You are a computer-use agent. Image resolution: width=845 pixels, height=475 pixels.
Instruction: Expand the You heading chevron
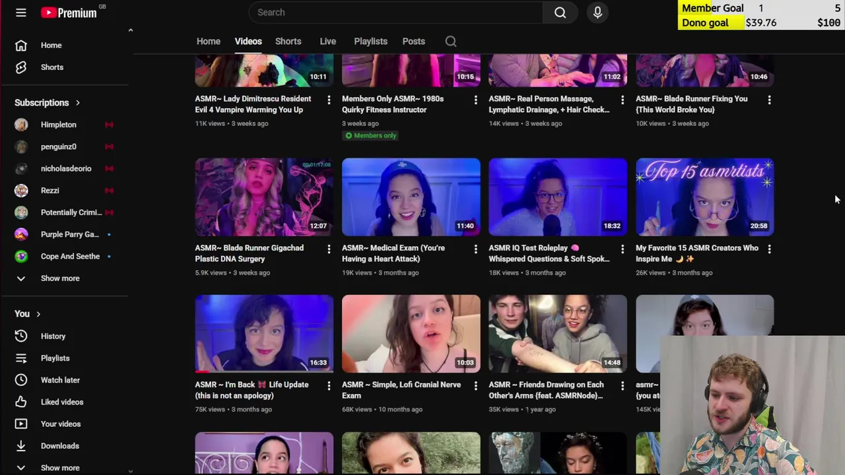coord(38,314)
